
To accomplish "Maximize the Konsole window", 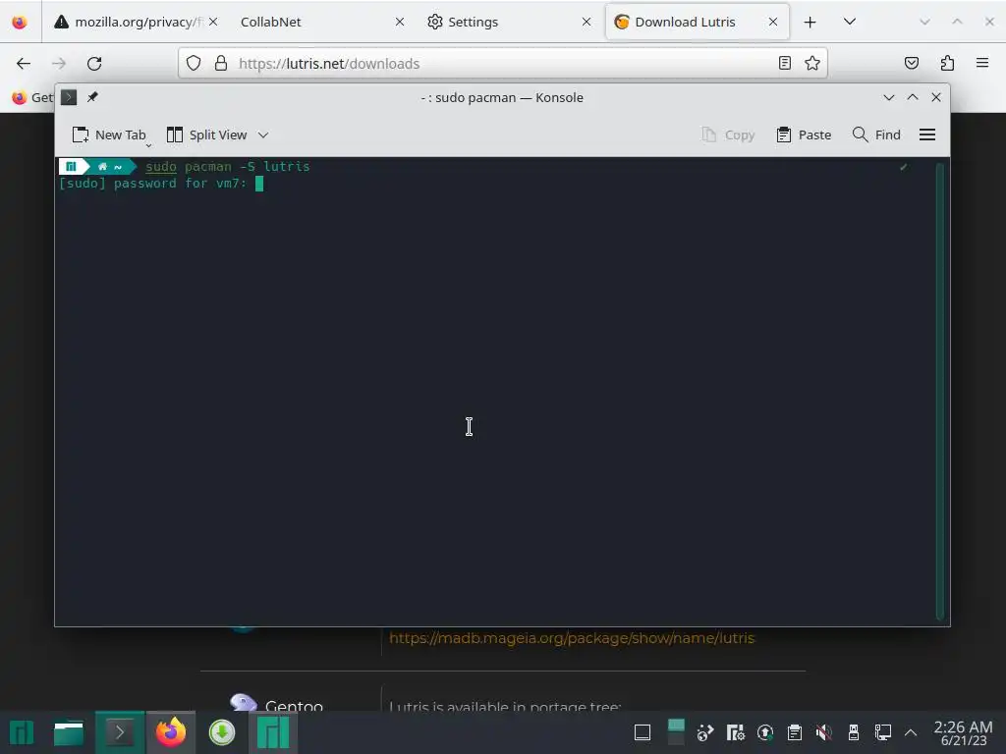I will click(x=913, y=97).
